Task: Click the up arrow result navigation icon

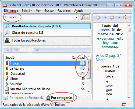Action: click(x=16, y=49)
